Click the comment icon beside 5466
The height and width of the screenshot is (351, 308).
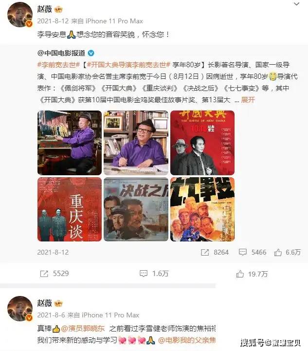click(x=243, y=252)
